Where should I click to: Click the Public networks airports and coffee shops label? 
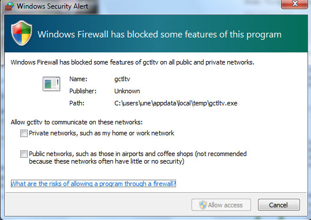(138, 157)
